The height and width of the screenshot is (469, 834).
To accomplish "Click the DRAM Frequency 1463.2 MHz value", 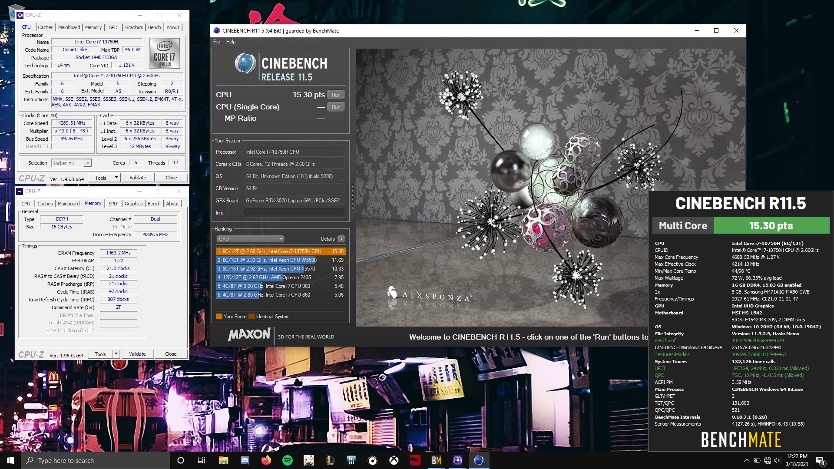I will point(118,253).
